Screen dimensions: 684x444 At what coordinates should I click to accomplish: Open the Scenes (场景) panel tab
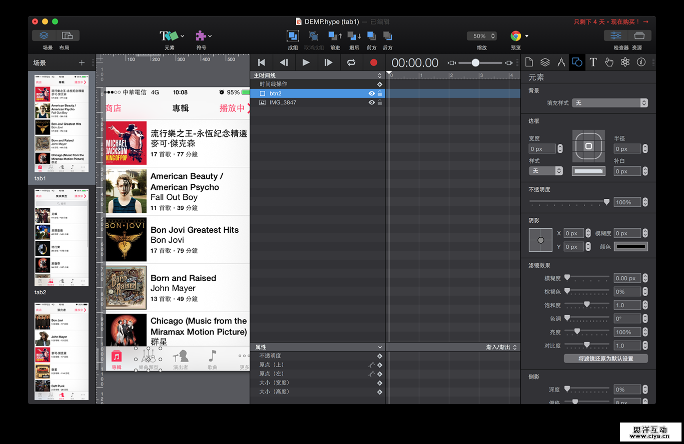(x=44, y=35)
